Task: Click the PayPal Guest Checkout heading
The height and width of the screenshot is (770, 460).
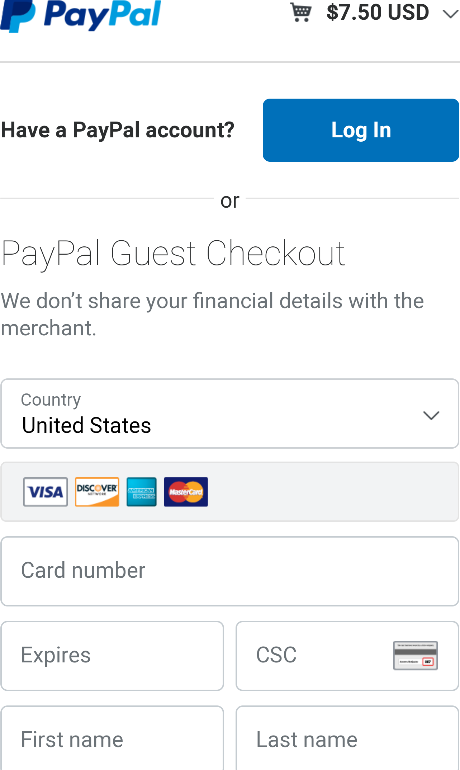Action: [173, 254]
